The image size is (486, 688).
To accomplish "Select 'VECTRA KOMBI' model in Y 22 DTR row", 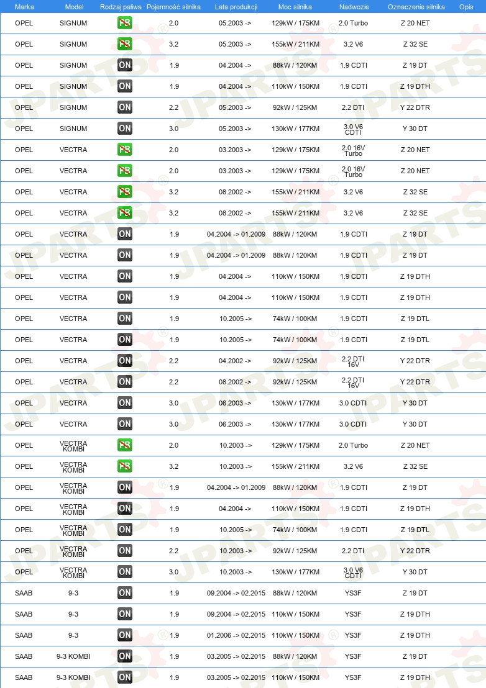I will (x=73, y=551).
